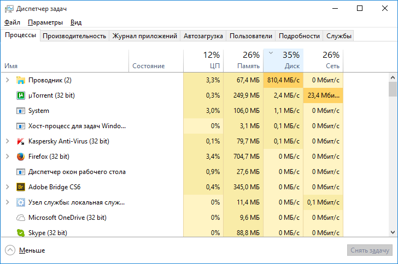Click the scrollbar up arrow
The height and width of the screenshot is (264, 398).
pyautogui.click(x=393, y=77)
